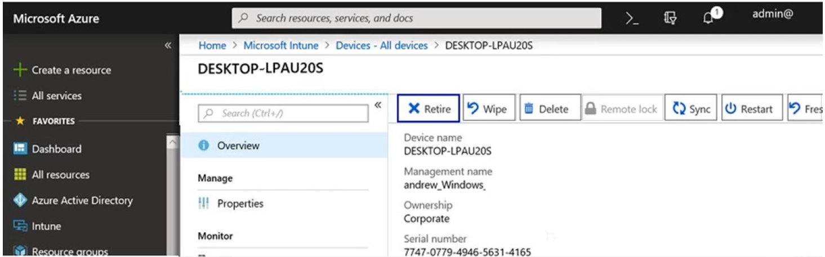825x257 pixels.
Task: Click ownership value Corporate
Action: 427,219
